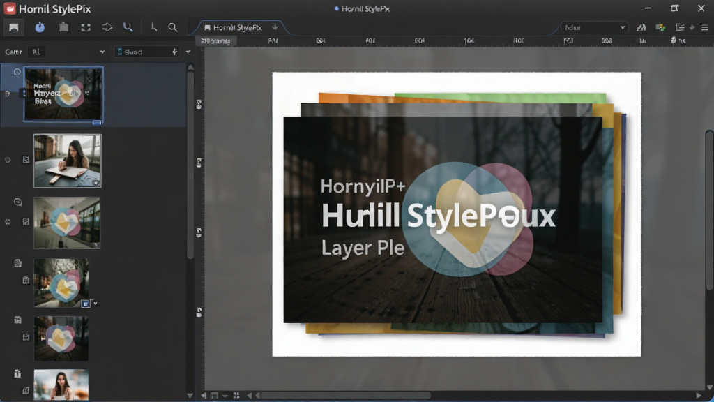The image size is (714, 402).
Task: Expand the Gaite dropdown arrow
Action: 102,52
